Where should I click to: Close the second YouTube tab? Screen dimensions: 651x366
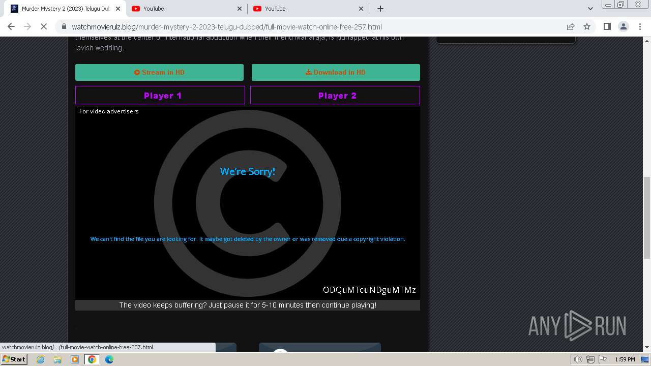(x=361, y=9)
